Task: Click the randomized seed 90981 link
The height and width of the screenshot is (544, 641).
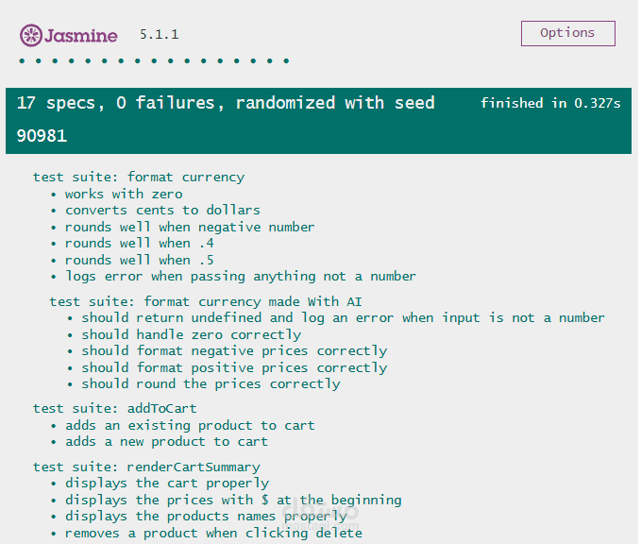Action: click(x=42, y=136)
